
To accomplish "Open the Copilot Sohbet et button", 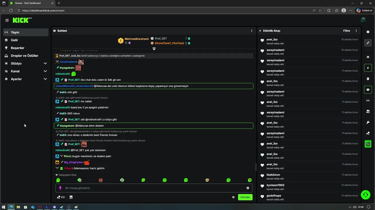I will [364, 10].
